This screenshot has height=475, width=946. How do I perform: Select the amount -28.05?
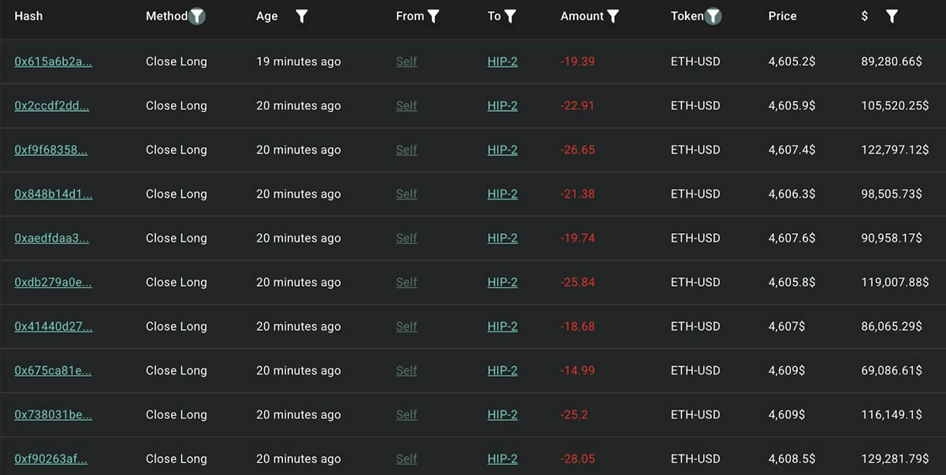point(578,458)
